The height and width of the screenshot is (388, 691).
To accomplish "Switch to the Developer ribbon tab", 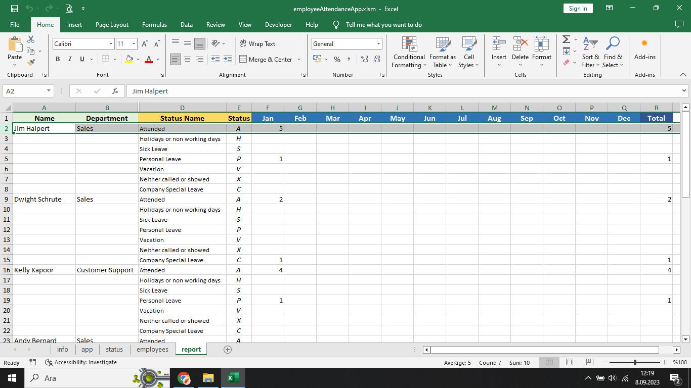I will tap(278, 24).
